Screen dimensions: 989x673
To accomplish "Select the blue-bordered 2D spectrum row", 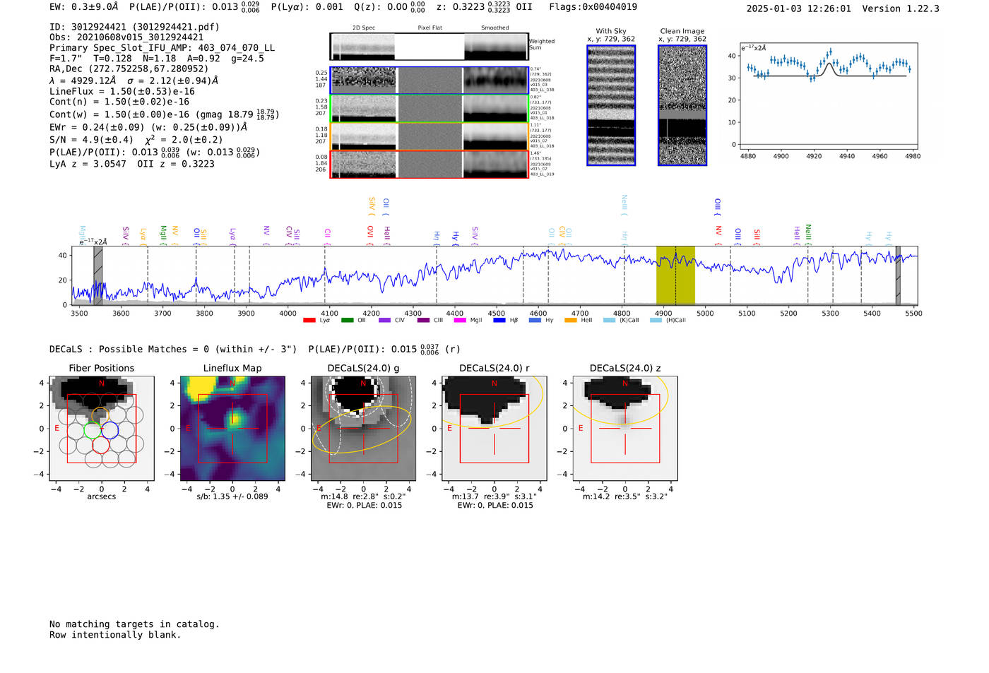I will pyautogui.click(x=430, y=81).
